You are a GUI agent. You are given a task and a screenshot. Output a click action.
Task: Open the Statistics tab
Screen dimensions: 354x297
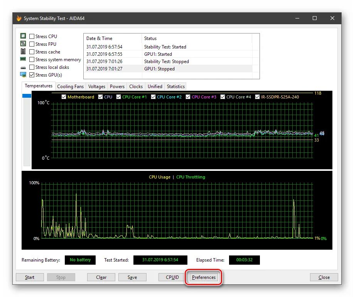click(x=175, y=87)
